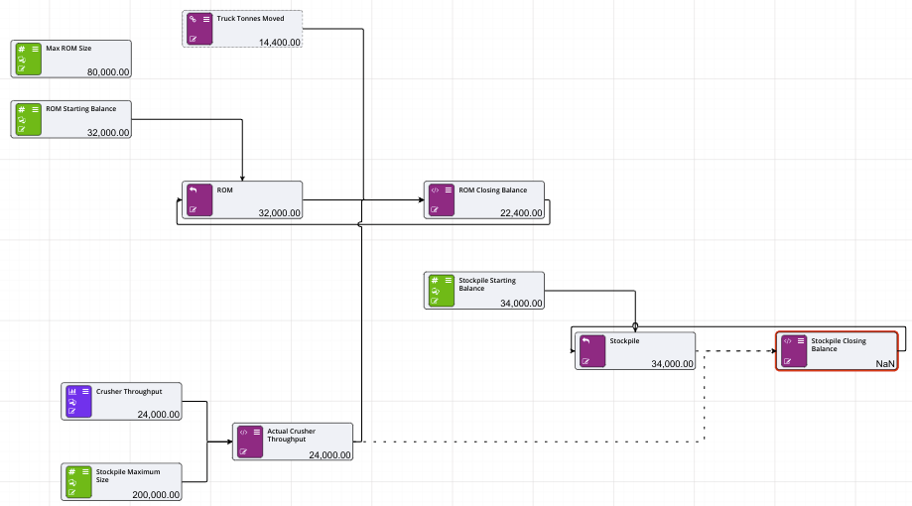The height and width of the screenshot is (506, 912).
Task: Click the hash icon on Stockpile Starting Balance
Action: (x=434, y=281)
